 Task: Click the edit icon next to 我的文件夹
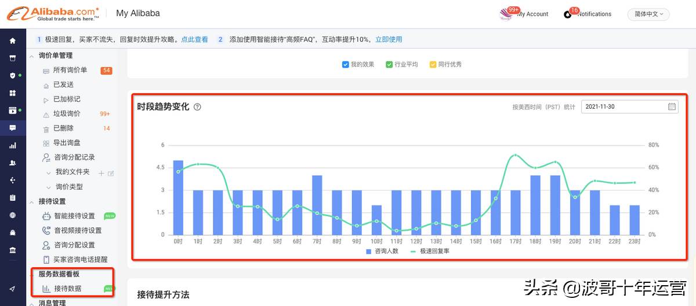point(111,173)
